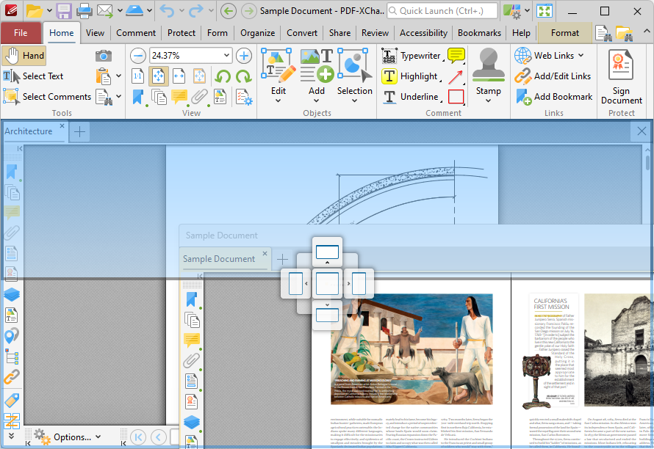Viewport: 654px width, 449px height.
Task: Toggle full screen mode icon
Action: click(545, 11)
